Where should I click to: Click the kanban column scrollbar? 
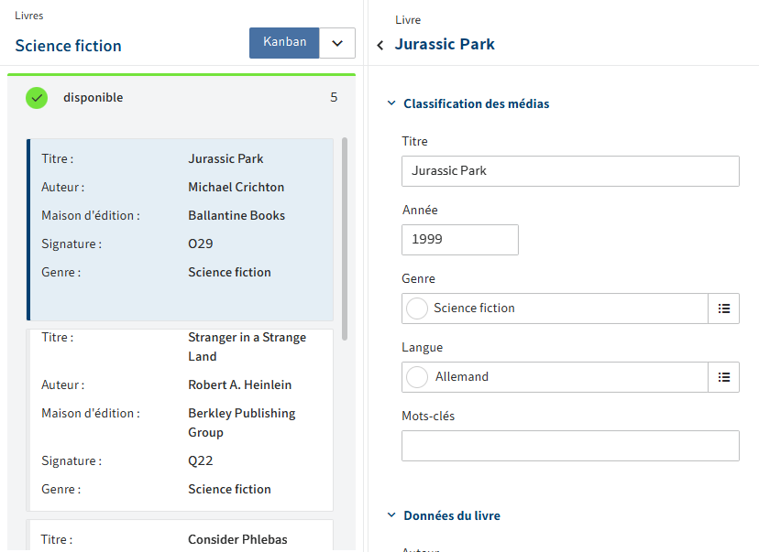click(x=345, y=239)
